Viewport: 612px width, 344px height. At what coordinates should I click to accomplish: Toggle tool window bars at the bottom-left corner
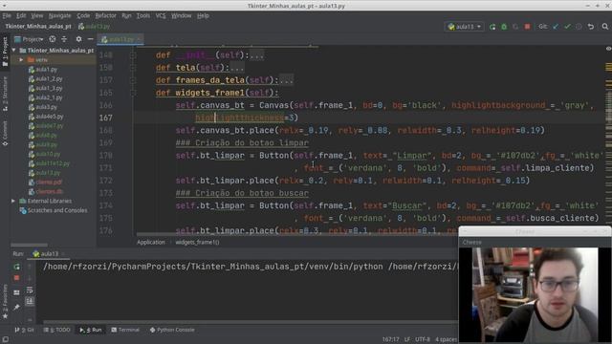5,339
